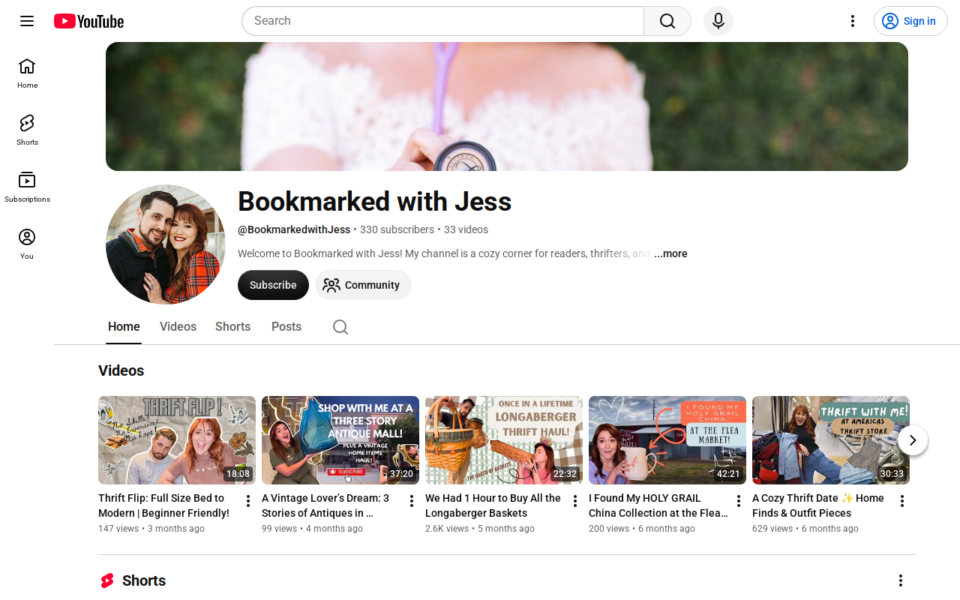Click the YouTube logo
960x600 pixels.
pyautogui.click(x=88, y=21)
